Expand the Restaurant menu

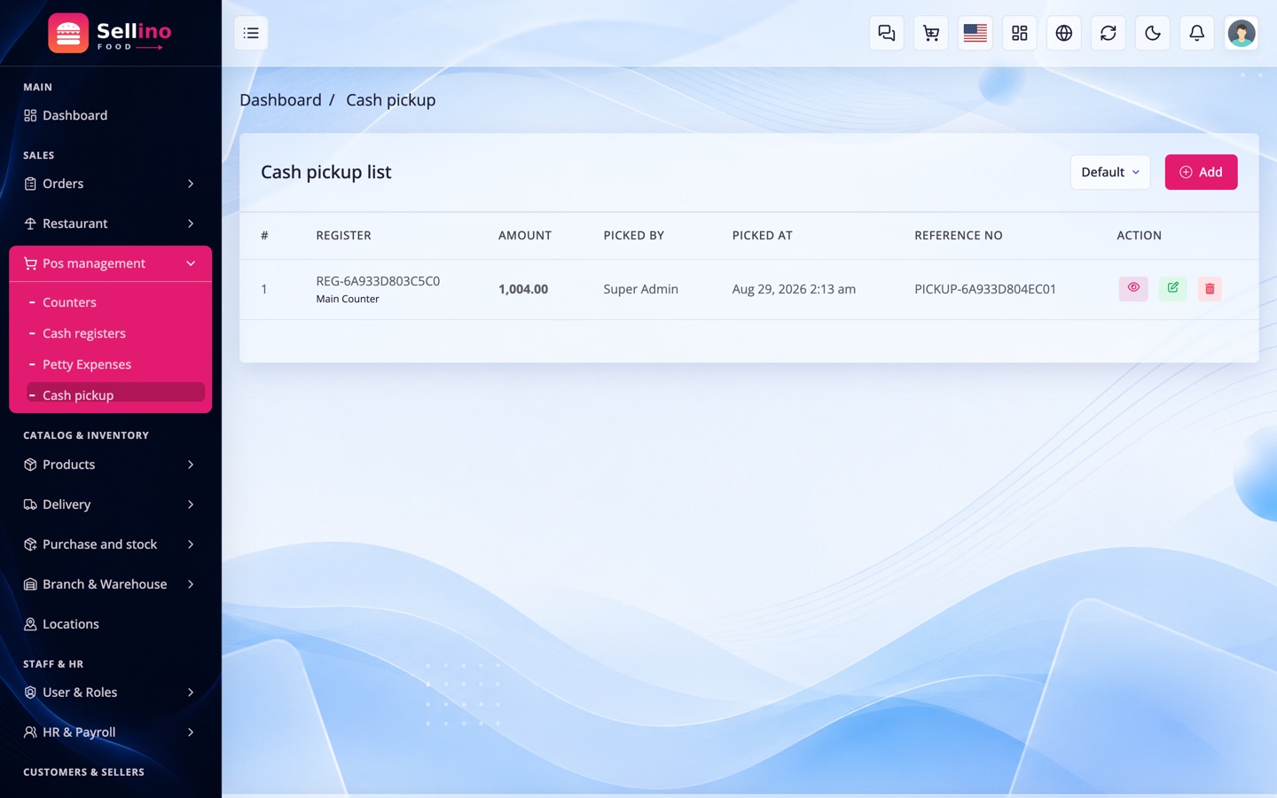(x=110, y=223)
